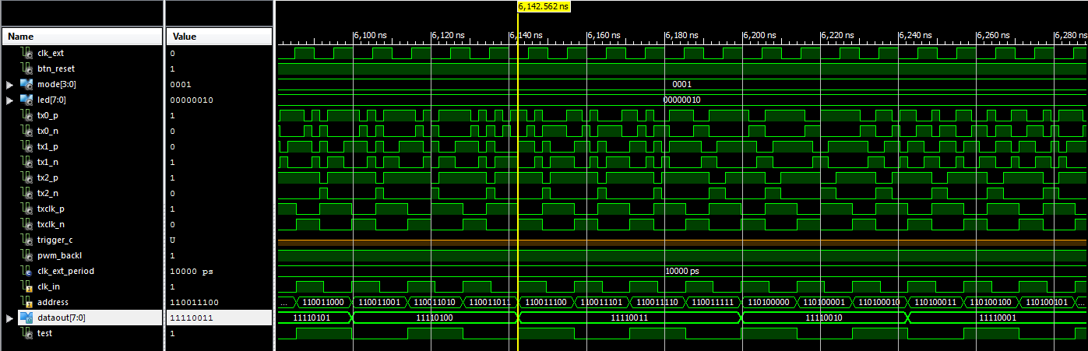The width and height of the screenshot is (1088, 351).
Task: Click mode value 0001 in Value column
Action: tap(181, 84)
